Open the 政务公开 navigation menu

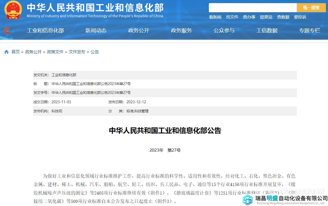click(x=139, y=30)
